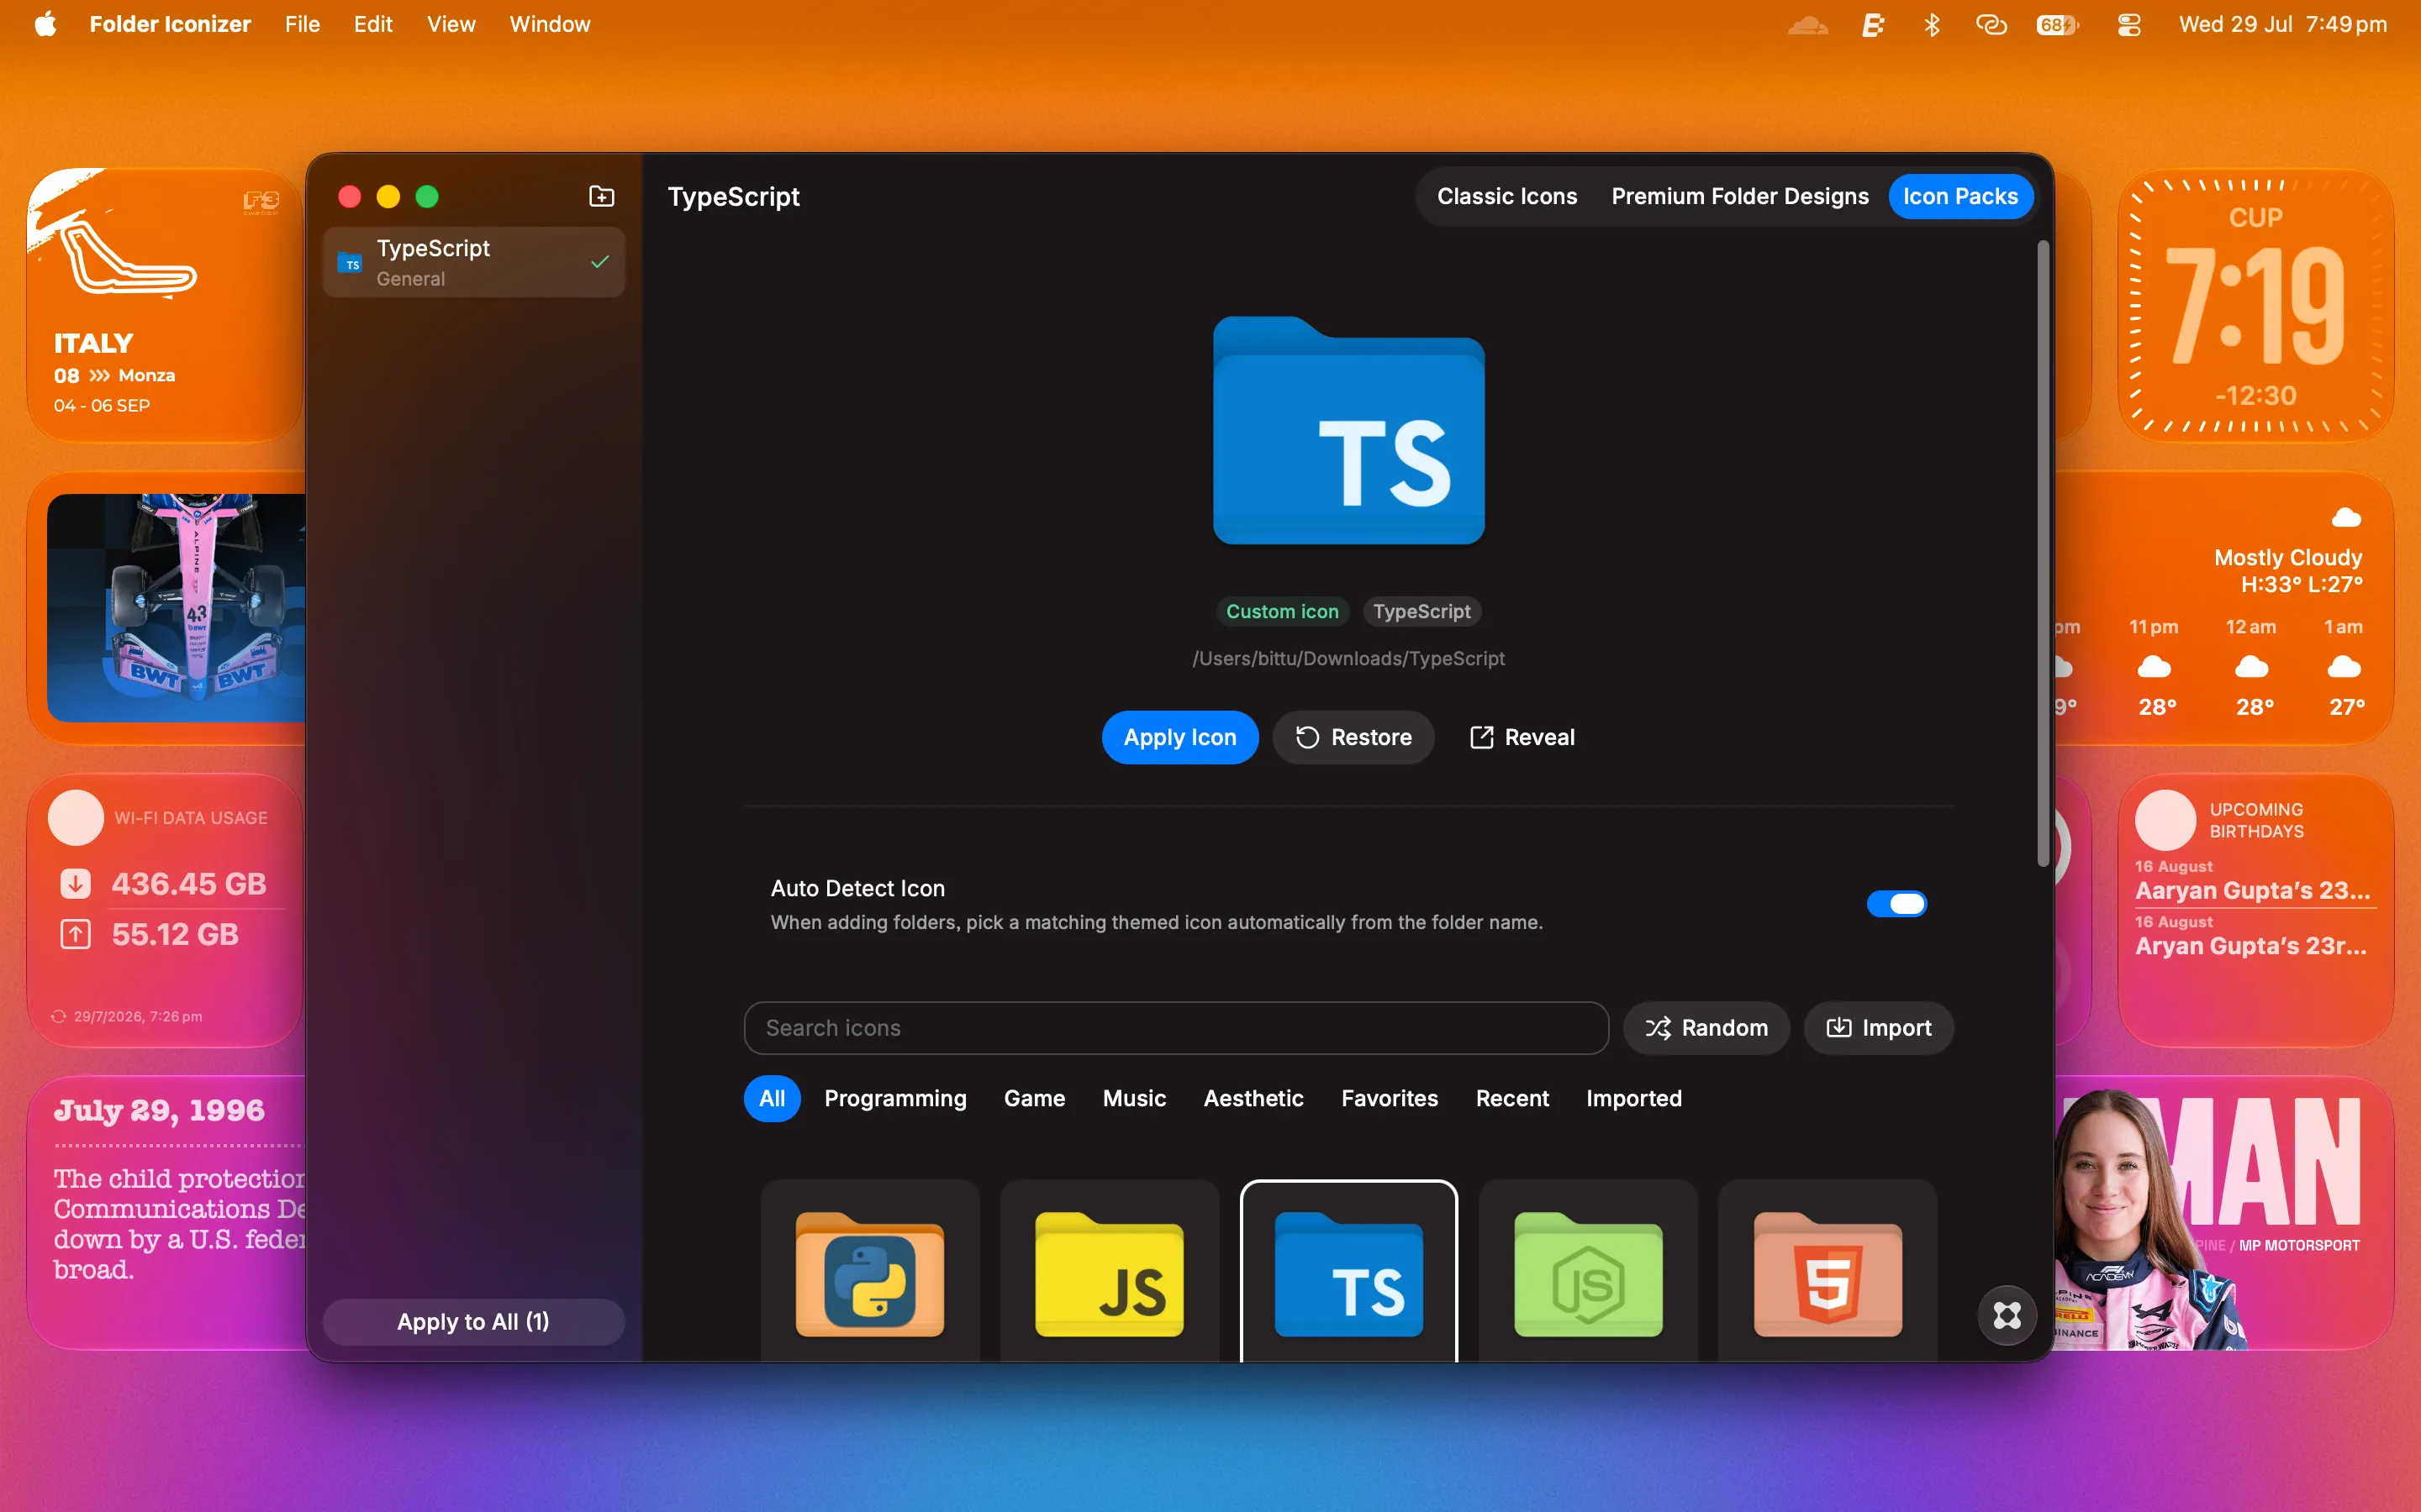Open the Bluetooth menu bar icon
Image resolution: width=2421 pixels, height=1512 pixels.
pos(1931,24)
